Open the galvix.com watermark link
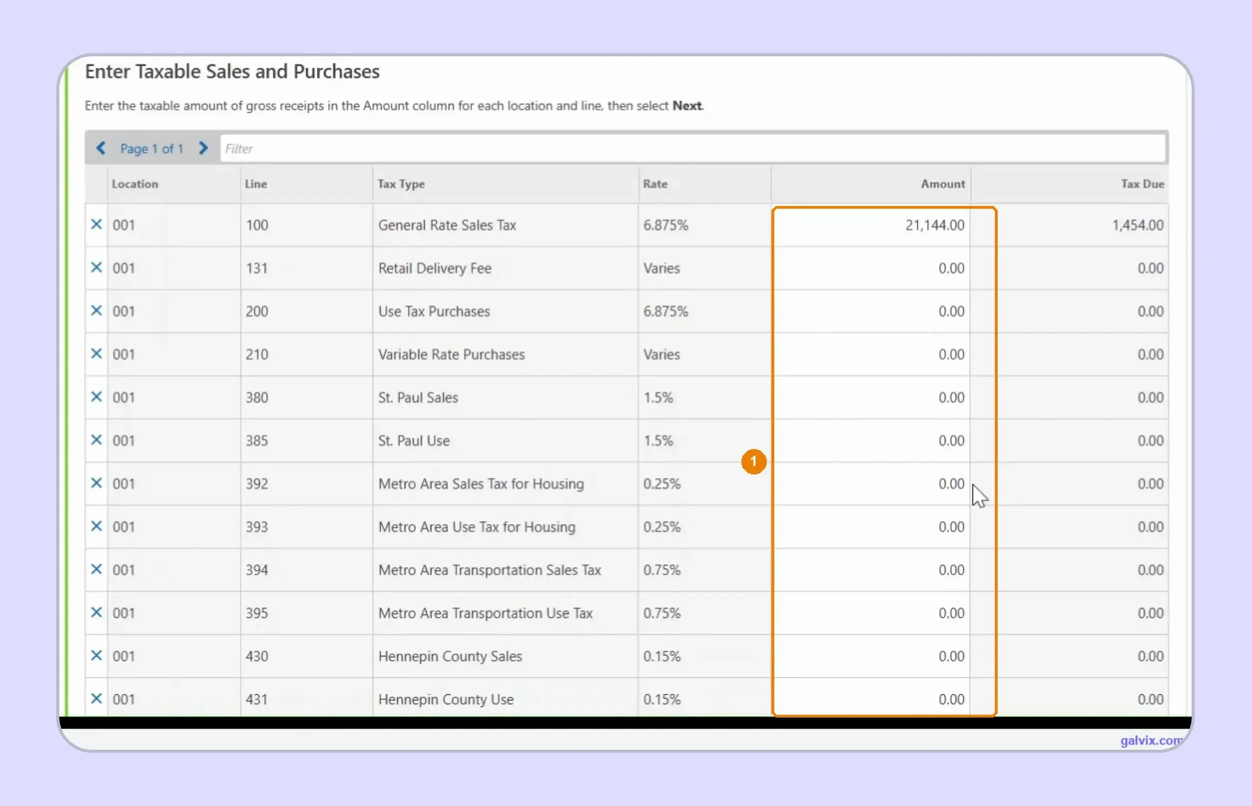The image size is (1252, 806). (x=1150, y=740)
